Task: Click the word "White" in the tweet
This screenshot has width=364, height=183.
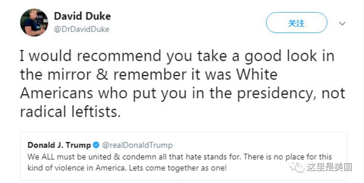Action: pyautogui.click(x=257, y=74)
